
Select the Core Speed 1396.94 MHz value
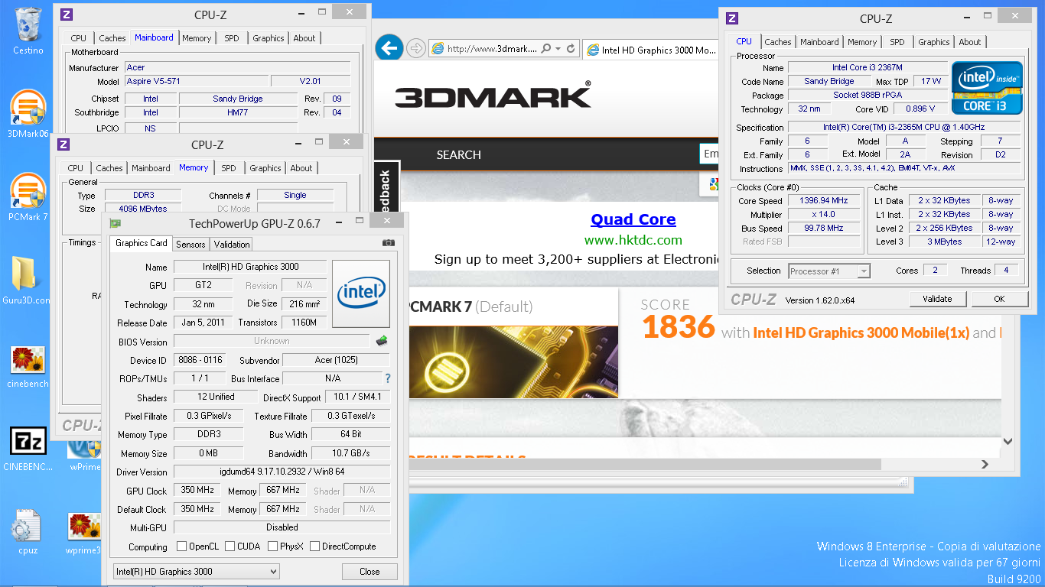[x=825, y=201]
